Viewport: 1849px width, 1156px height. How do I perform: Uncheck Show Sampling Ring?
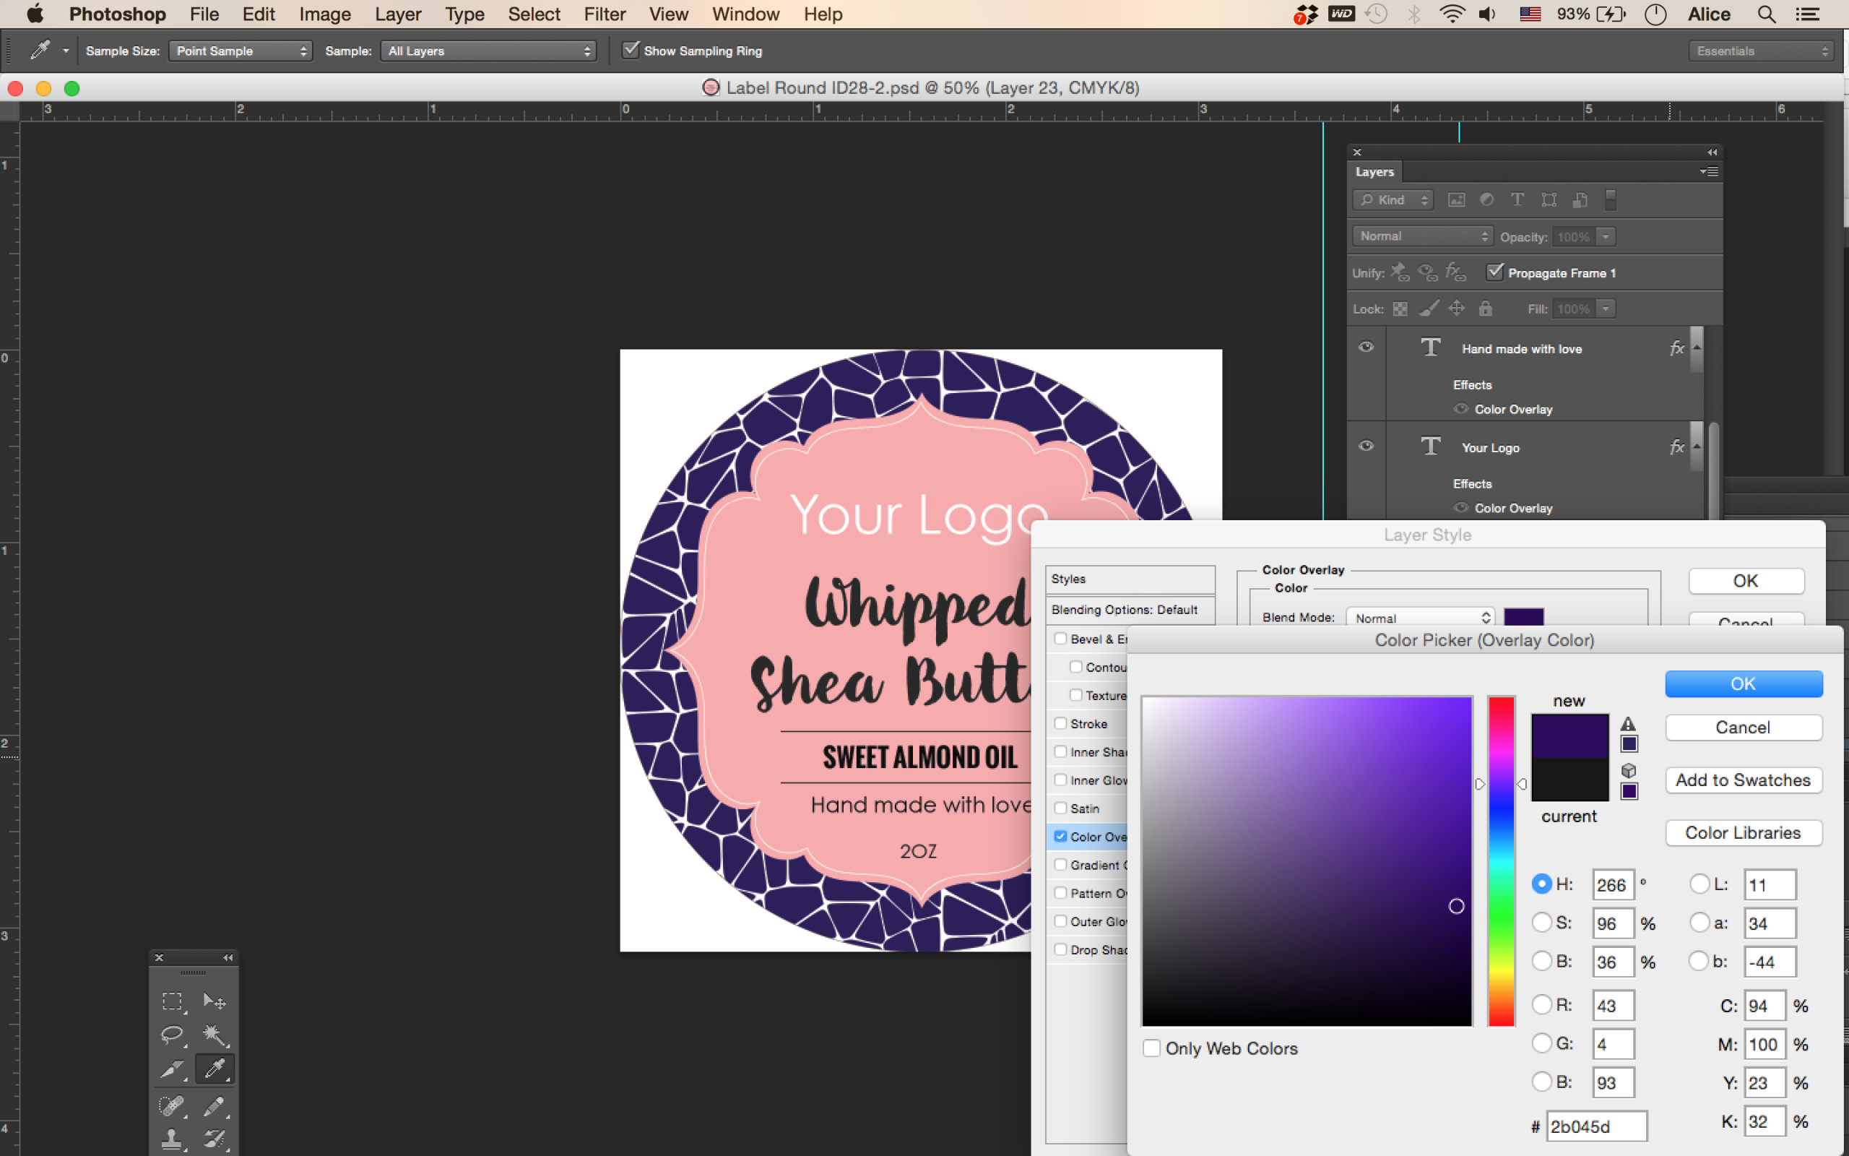coord(631,50)
